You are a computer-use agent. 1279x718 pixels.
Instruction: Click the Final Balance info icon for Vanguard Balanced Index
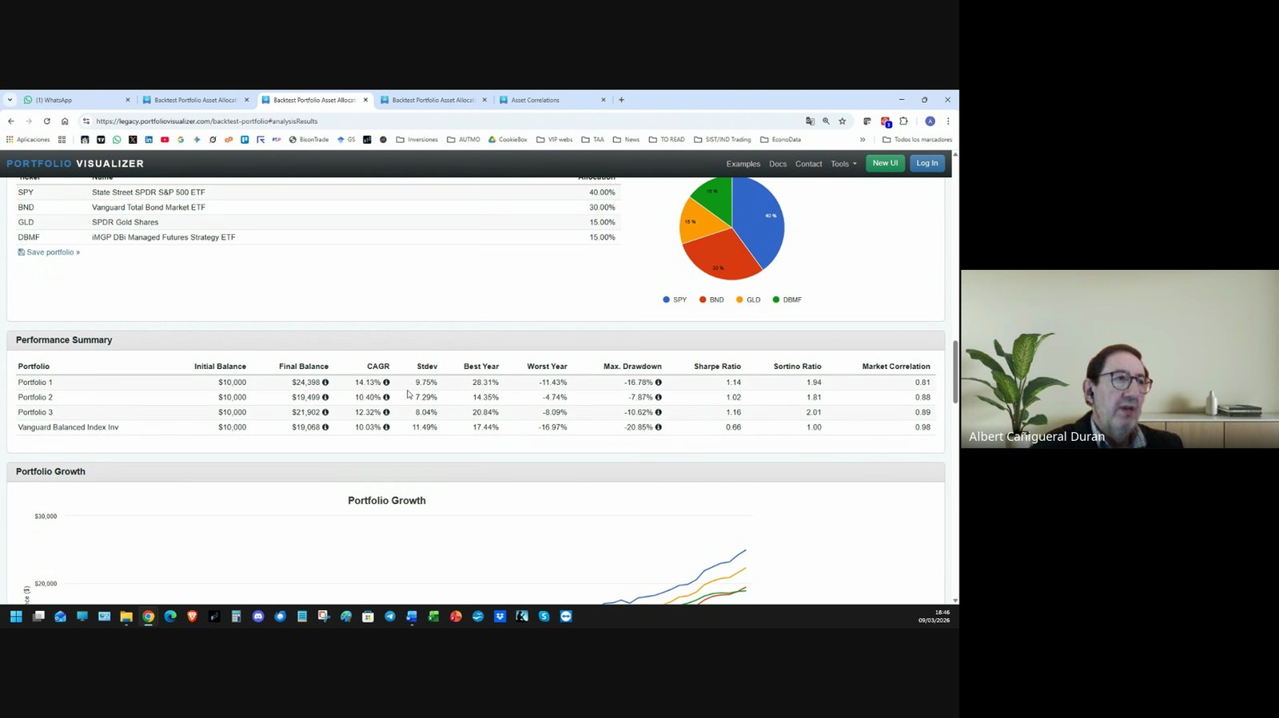tap(325, 427)
